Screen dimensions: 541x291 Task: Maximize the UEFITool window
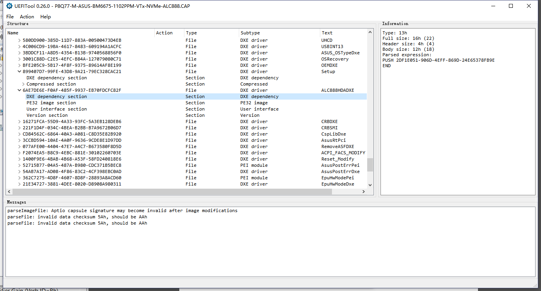coord(511,6)
